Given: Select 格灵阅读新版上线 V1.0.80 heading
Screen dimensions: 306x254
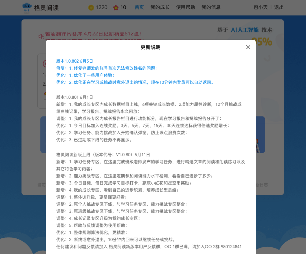Looking at the screenshot, I should click(x=103, y=155).
